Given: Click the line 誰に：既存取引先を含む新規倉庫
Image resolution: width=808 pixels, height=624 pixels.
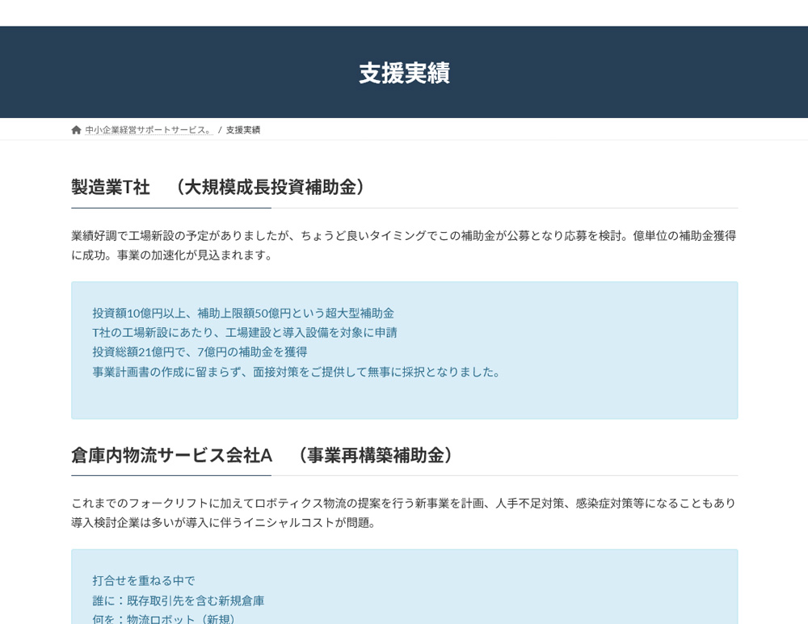Looking at the screenshot, I should tap(179, 601).
